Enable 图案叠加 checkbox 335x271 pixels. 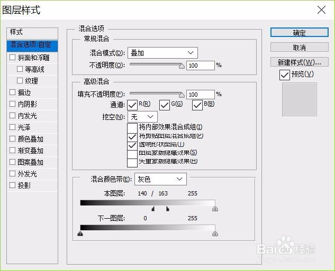tap(12, 162)
